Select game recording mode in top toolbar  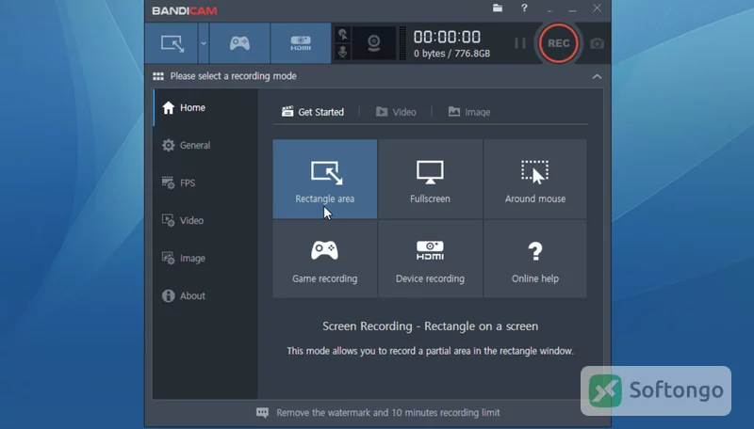(239, 43)
